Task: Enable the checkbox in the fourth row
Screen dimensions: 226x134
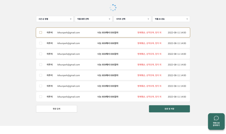Action: (x=41, y=64)
